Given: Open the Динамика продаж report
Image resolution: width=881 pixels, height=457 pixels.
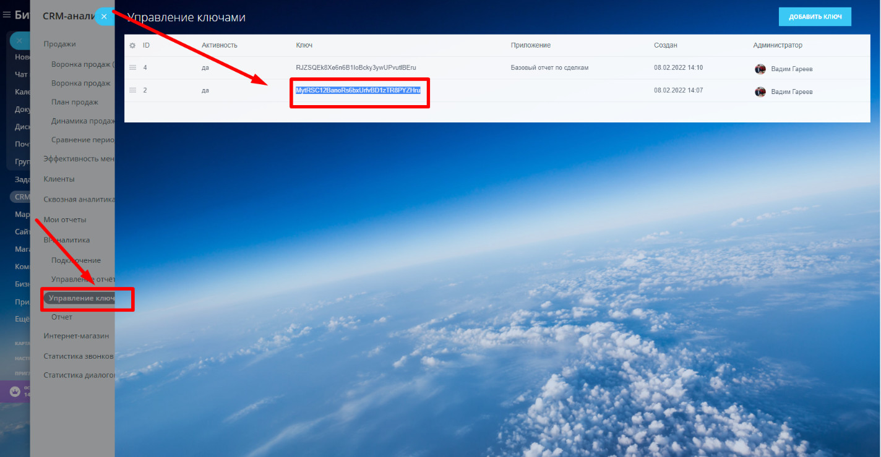Looking at the screenshot, I should click(x=83, y=121).
